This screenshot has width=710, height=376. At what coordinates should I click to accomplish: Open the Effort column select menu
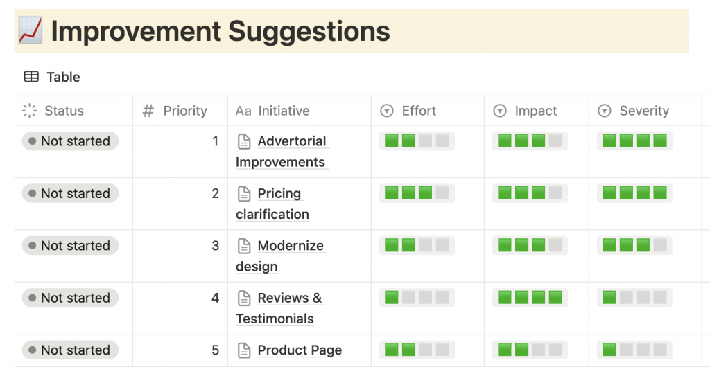click(387, 111)
